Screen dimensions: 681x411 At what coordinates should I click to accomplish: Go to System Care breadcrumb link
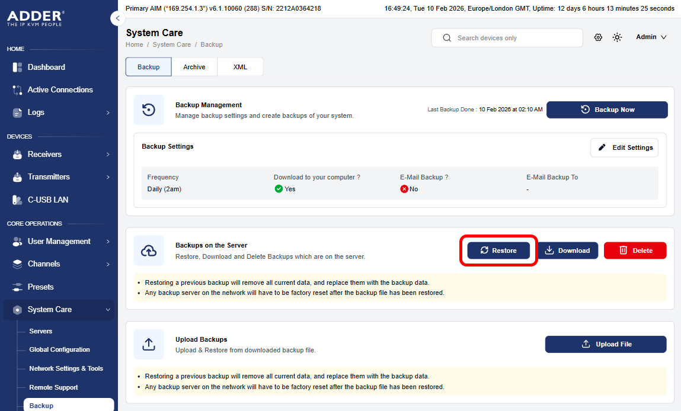[x=171, y=44]
